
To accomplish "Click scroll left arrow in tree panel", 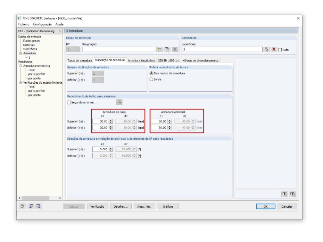I will tap(20, 198).
